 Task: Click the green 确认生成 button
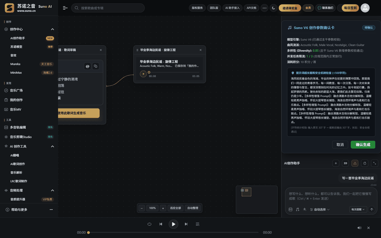pyautogui.click(x=363, y=145)
